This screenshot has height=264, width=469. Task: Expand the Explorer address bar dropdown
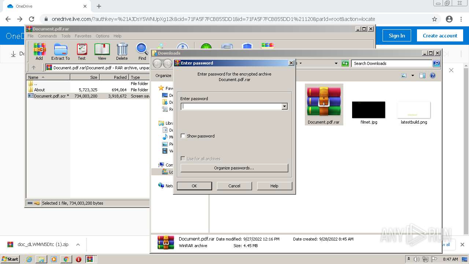(336, 63)
